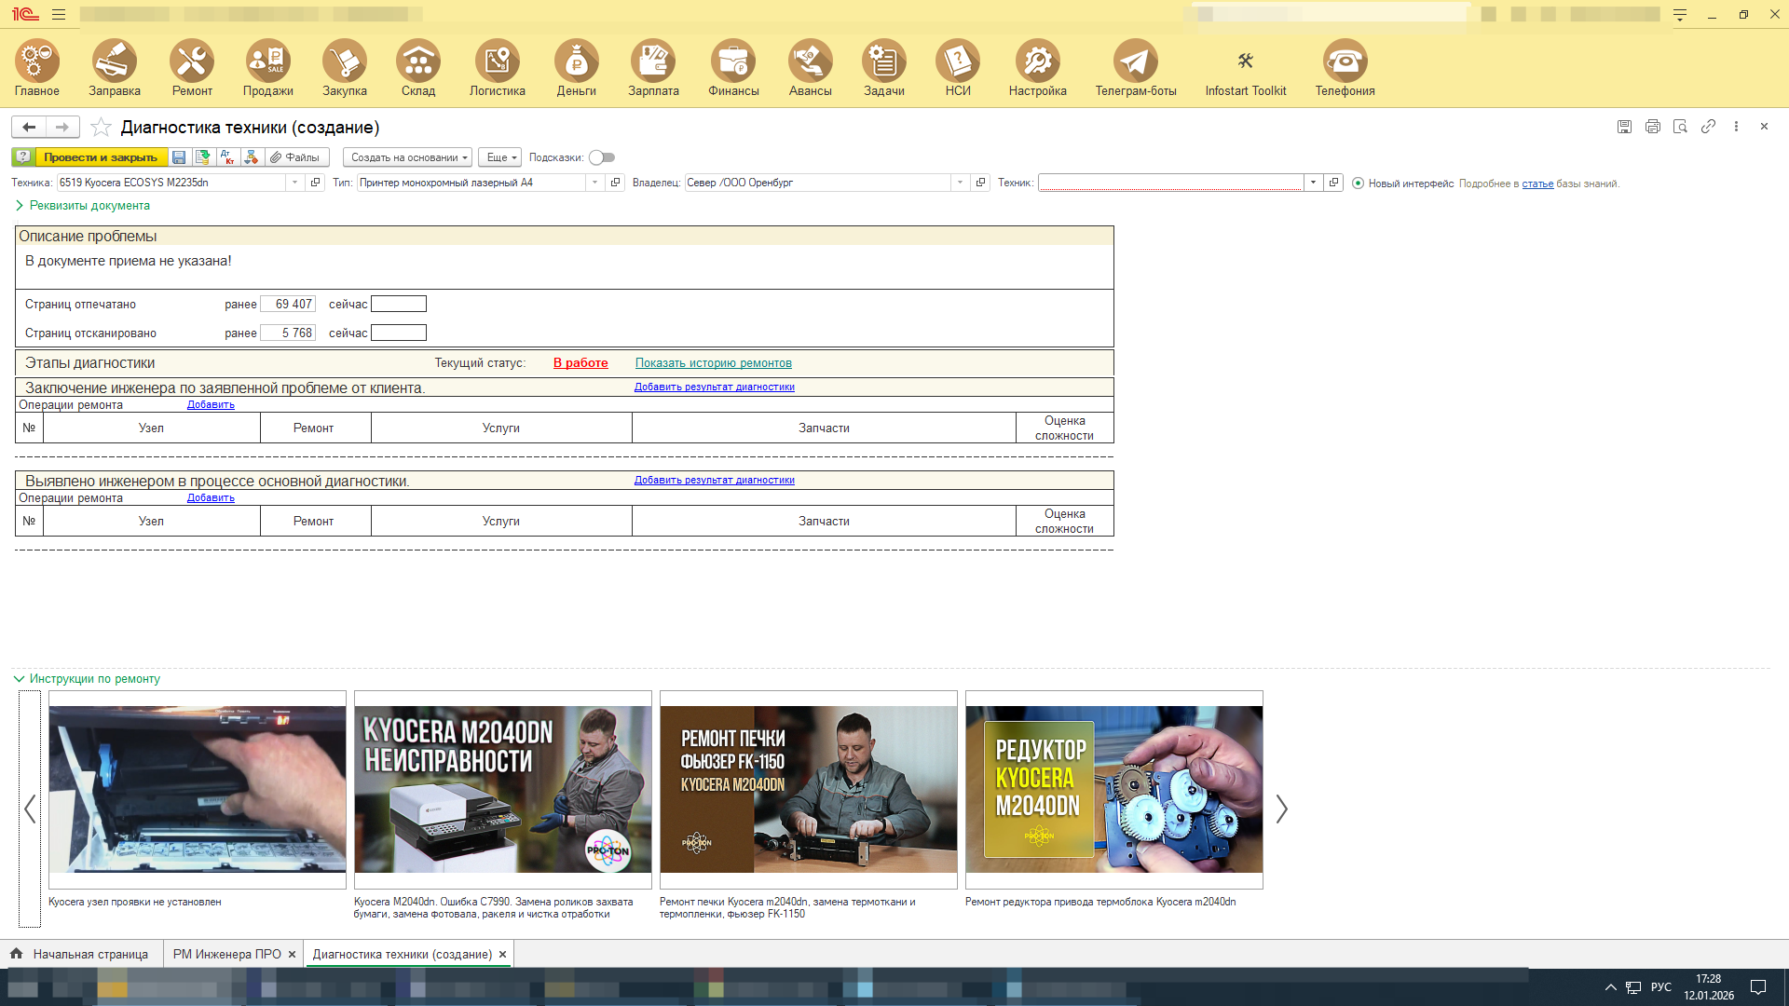Switch to Начальная страница tab
This screenshot has width=1789, height=1006.
(x=89, y=954)
